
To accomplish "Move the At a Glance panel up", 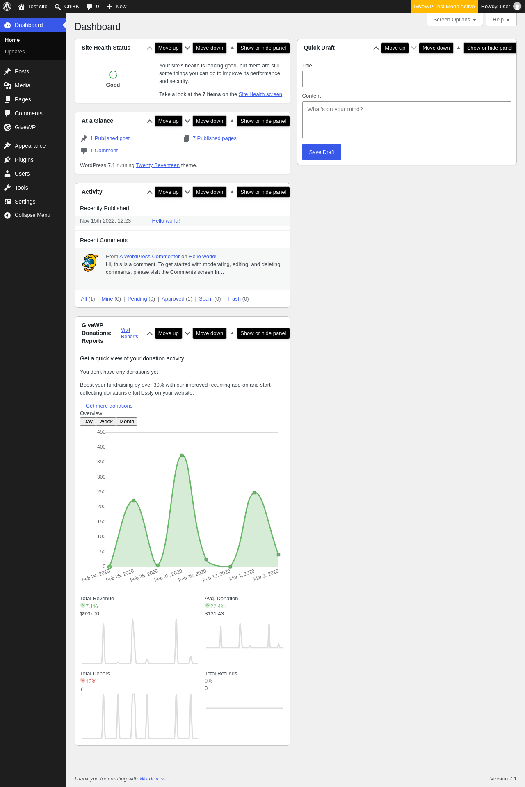I will (x=150, y=121).
